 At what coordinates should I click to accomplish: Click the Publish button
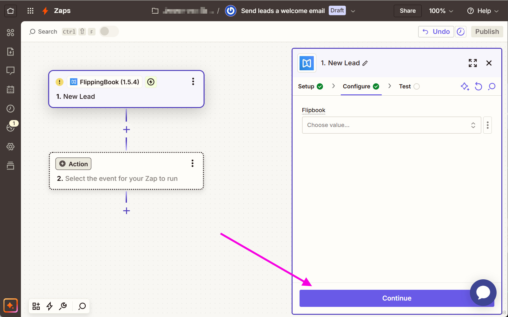[487, 32]
